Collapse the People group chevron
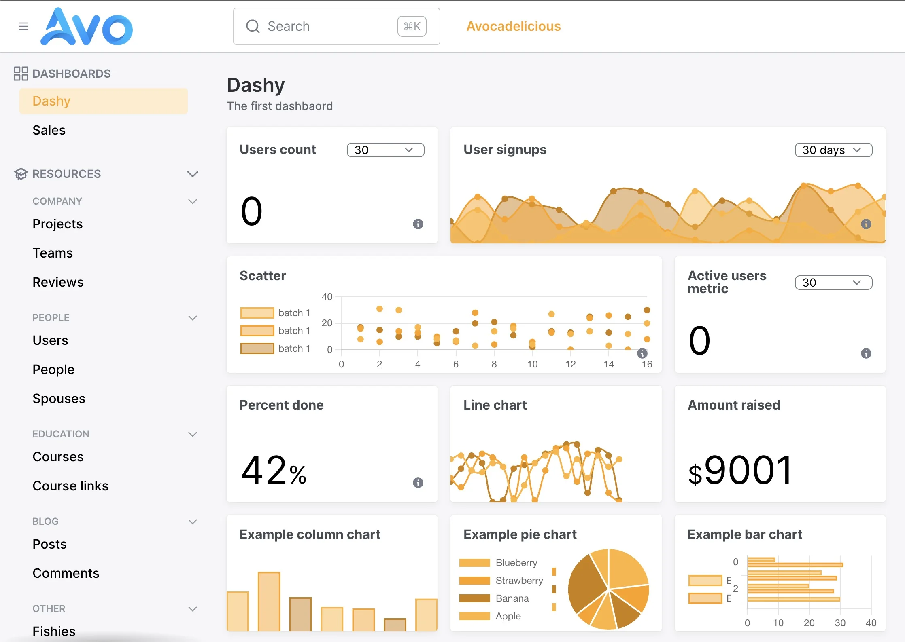The image size is (905, 642). tap(193, 318)
